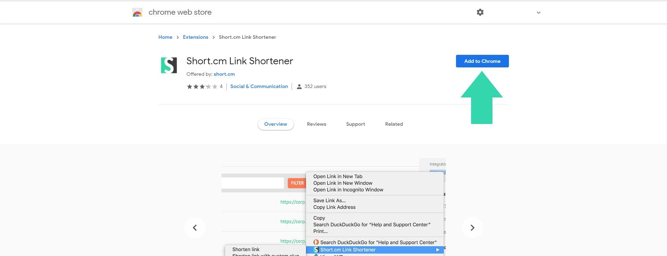667x256 pixels.
Task: Open the Social & Communication category link
Action: pos(259,86)
